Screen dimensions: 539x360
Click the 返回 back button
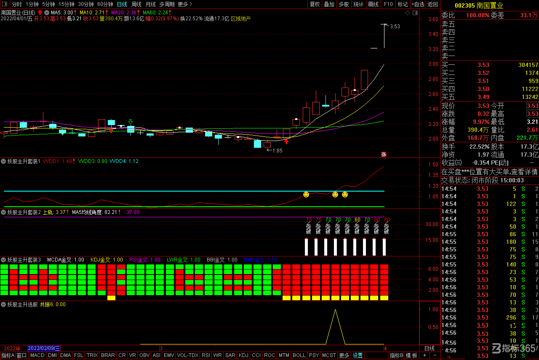pos(432,4)
